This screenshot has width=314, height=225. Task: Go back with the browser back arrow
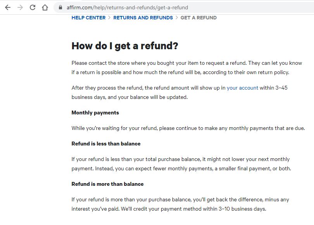point(8,8)
